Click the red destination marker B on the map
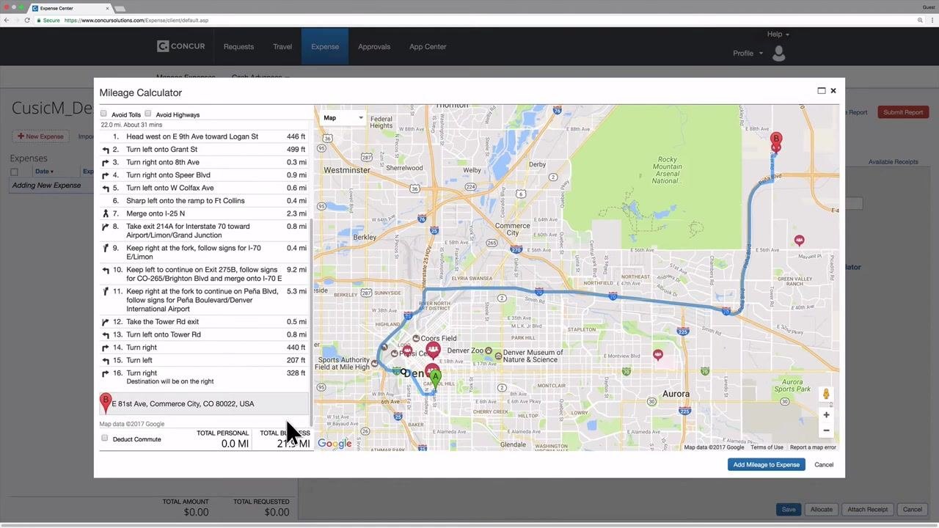 click(775, 139)
